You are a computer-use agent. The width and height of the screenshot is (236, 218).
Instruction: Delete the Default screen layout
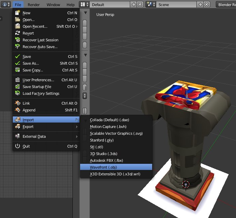[140, 5]
